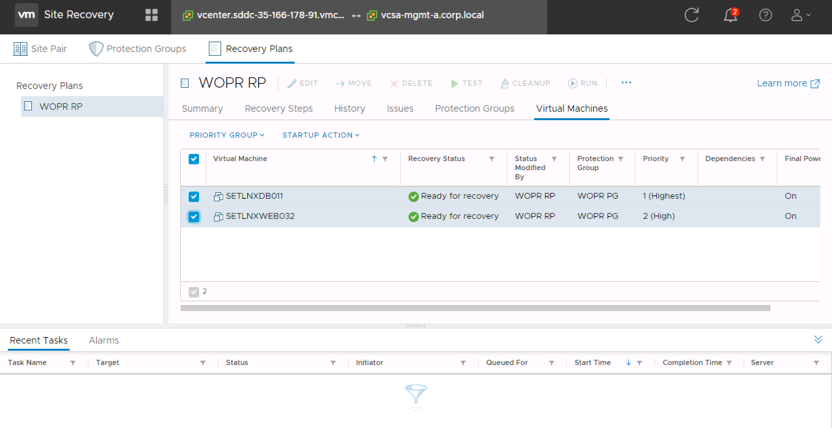Sort tasks by Start Time descending arrow

click(x=628, y=363)
